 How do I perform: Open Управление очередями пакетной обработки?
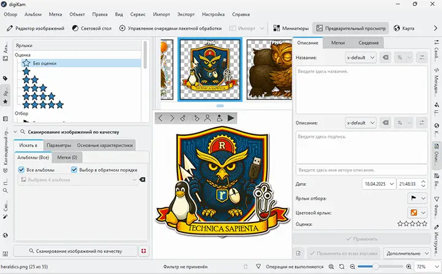click(170, 28)
